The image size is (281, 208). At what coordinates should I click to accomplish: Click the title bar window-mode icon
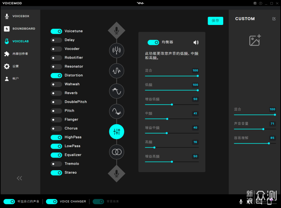[x=255, y=4]
